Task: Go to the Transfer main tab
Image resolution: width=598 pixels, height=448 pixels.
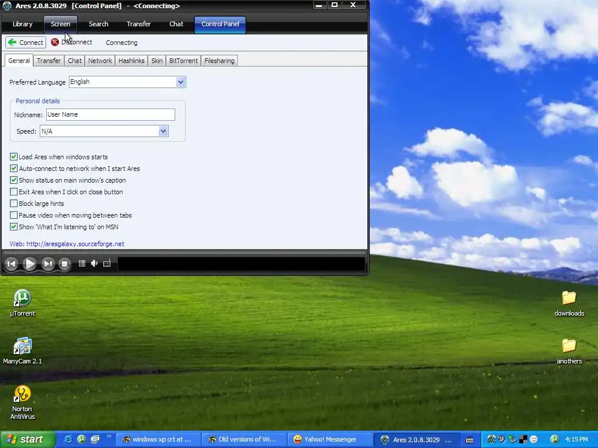Action: pos(138,24)
